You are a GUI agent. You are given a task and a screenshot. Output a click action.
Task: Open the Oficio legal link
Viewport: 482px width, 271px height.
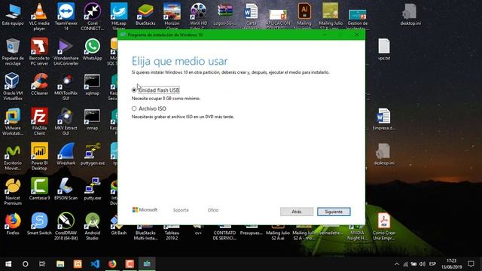coord(212,210)
